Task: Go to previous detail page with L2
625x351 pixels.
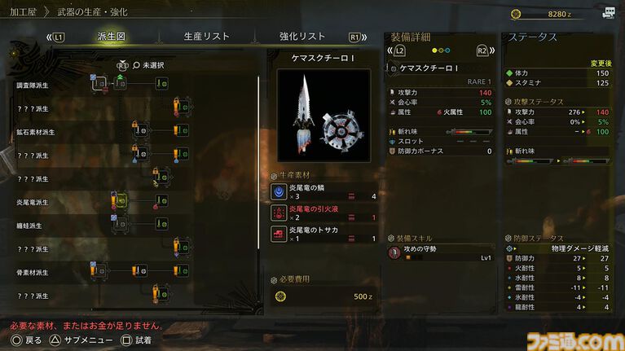Action: pos(397,50)
